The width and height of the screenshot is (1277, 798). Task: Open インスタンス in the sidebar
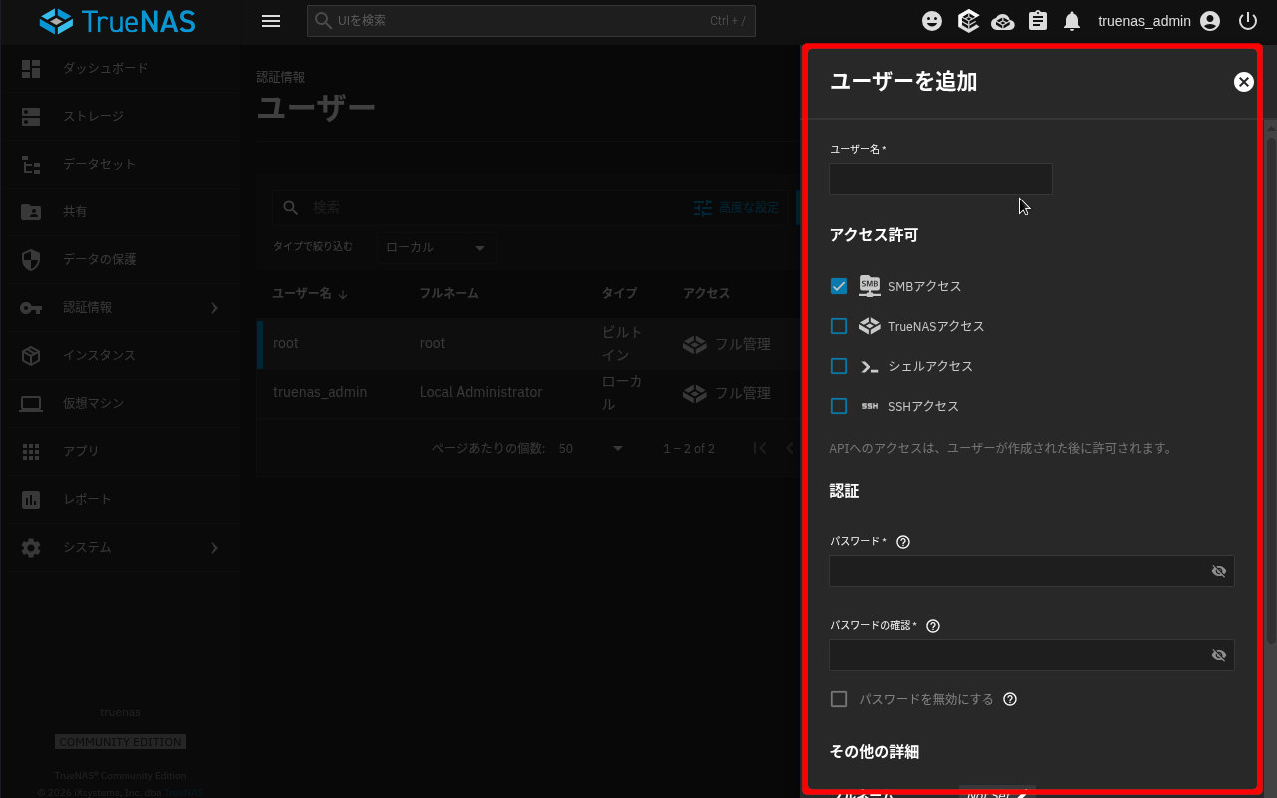120,355
